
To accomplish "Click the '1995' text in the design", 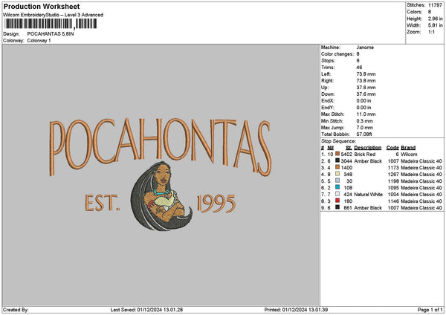I will click(x=216, y=204).
